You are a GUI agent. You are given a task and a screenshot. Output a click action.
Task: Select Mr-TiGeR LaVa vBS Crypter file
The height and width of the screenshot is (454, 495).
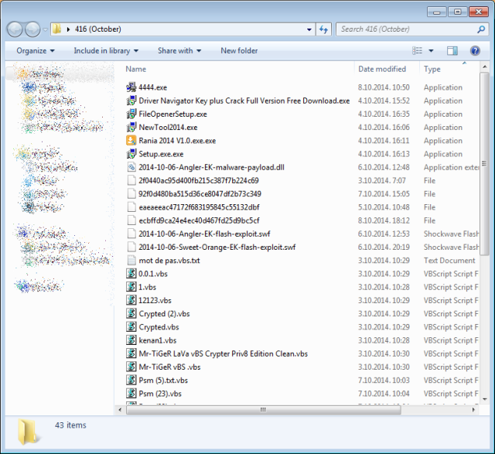pos(223,353)
